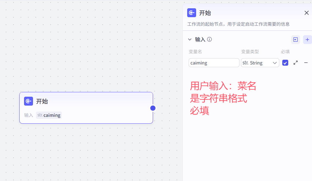The height and width of the screenshot is (181, 312).
Task: Uncheck the 必填 checkbox for caiming
Action: click(x=285, y=63)
